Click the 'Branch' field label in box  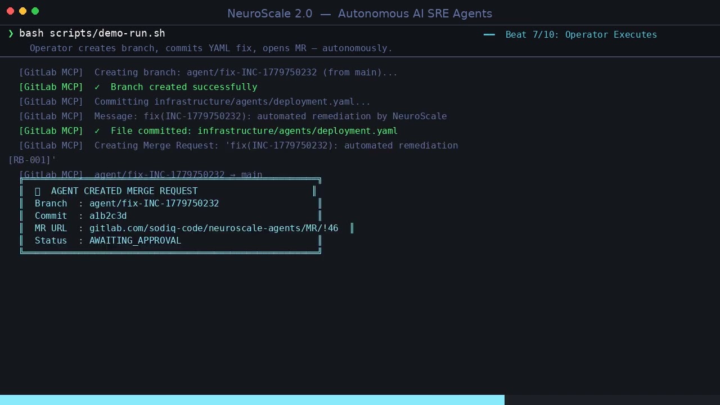click(51, 204)
